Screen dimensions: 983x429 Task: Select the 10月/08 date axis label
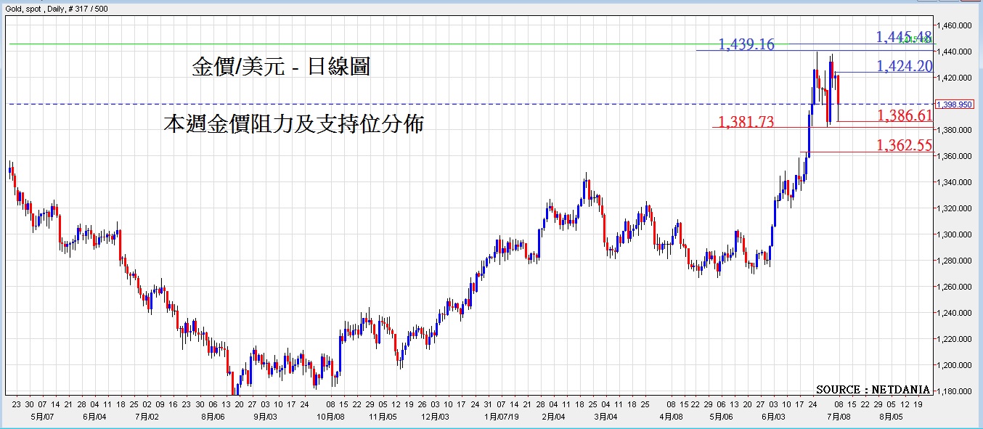coord(330,417)
